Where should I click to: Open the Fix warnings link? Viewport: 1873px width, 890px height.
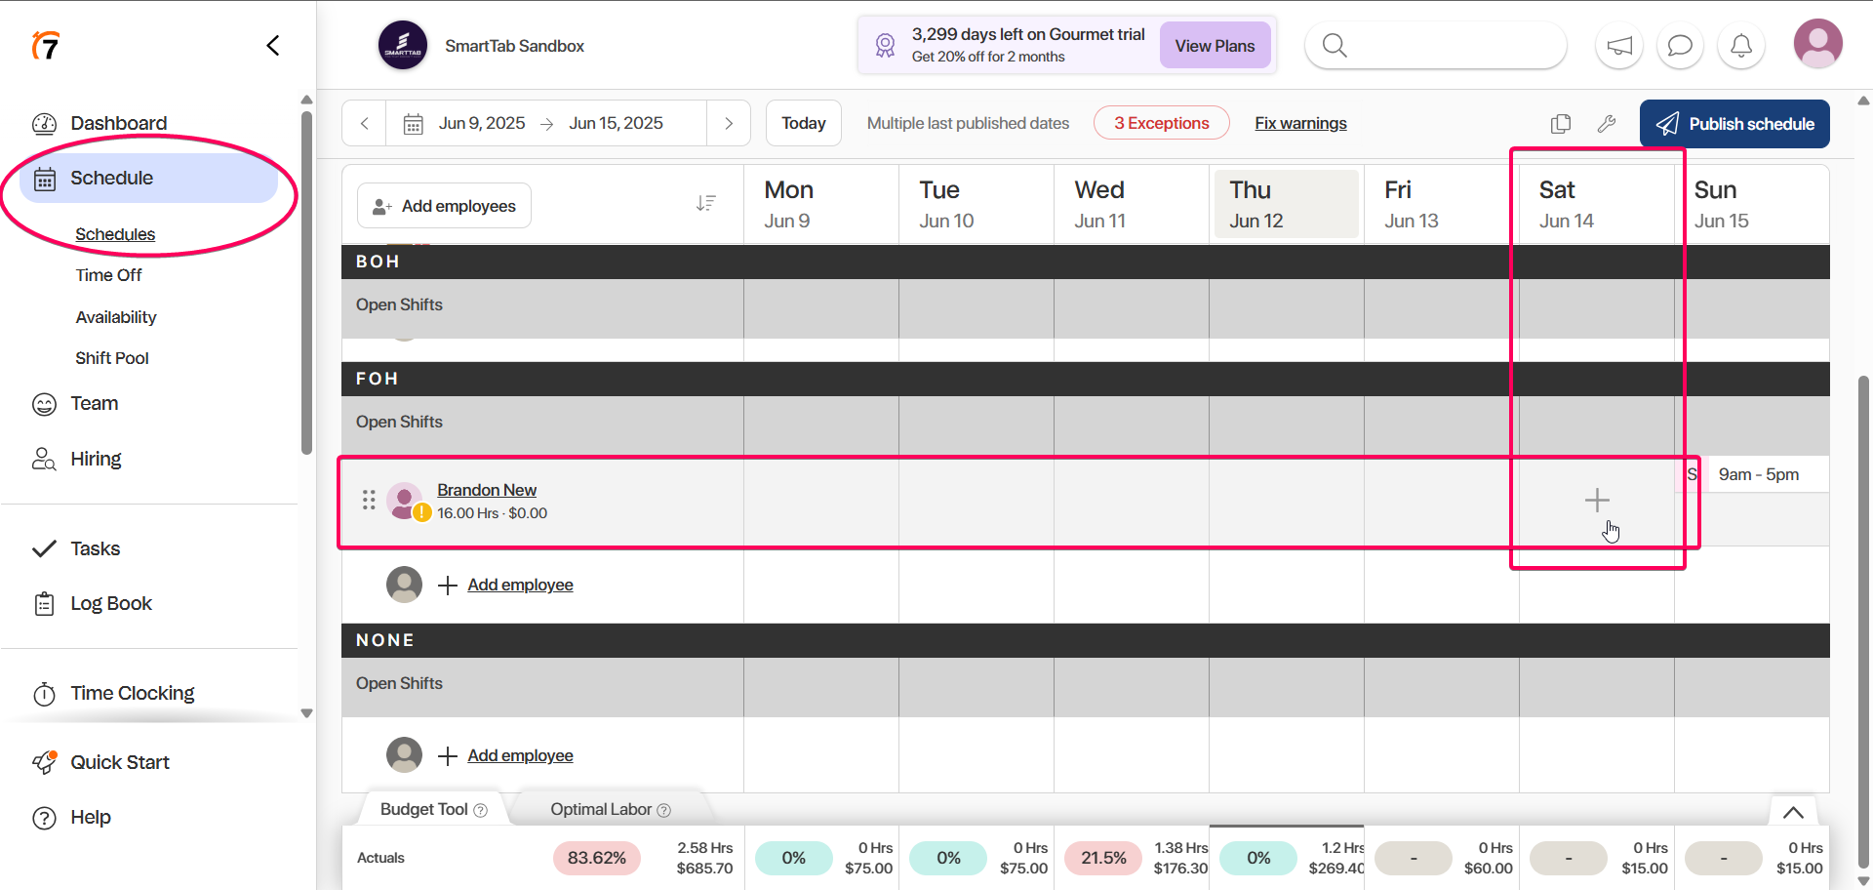pyautogui.click(x=1299, y=124)
